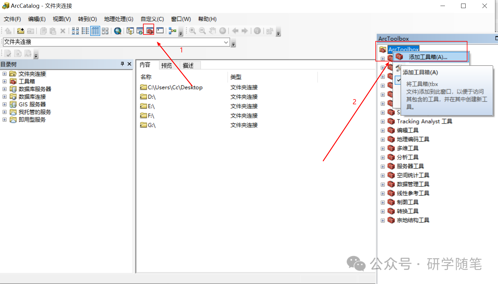Select the D:\ folder connection row
Image resolution: width=498 pixels, height=284 pixels.
[148, 97]
